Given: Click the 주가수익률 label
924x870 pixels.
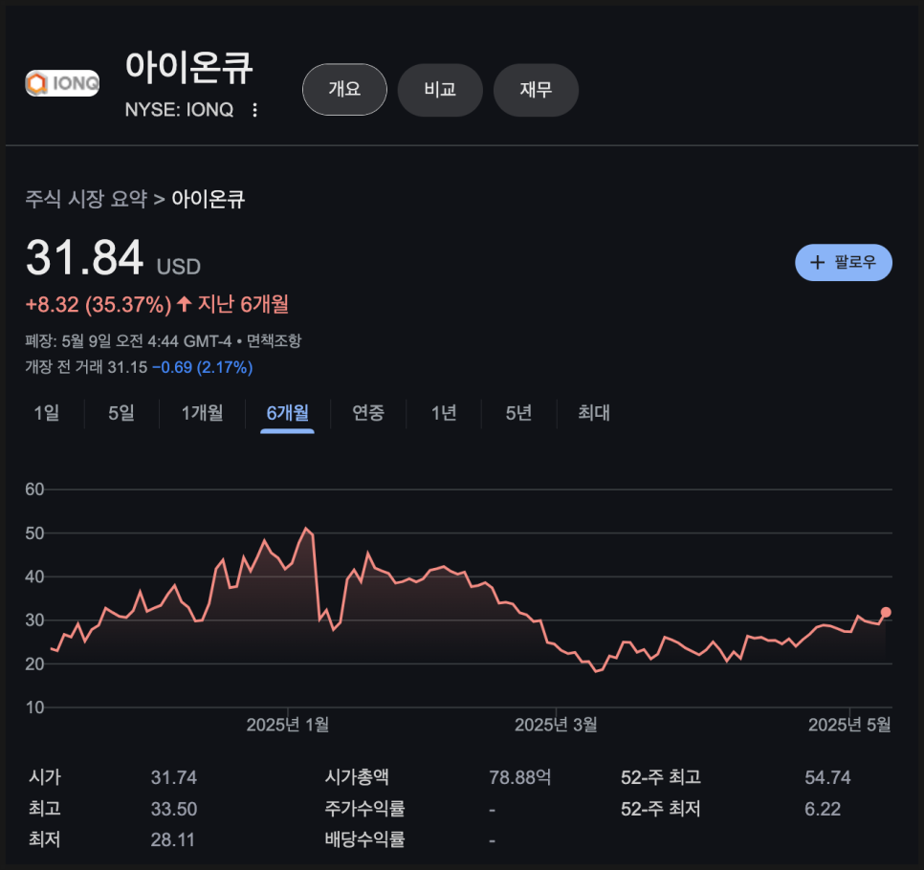Looking at the screenshot, I should [364, 809].
